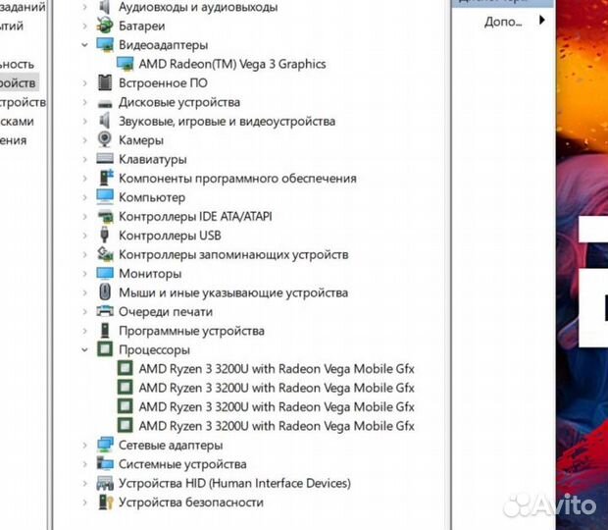
Task: Click the Камеры webcam icon
Action: [x=105, y=139]
